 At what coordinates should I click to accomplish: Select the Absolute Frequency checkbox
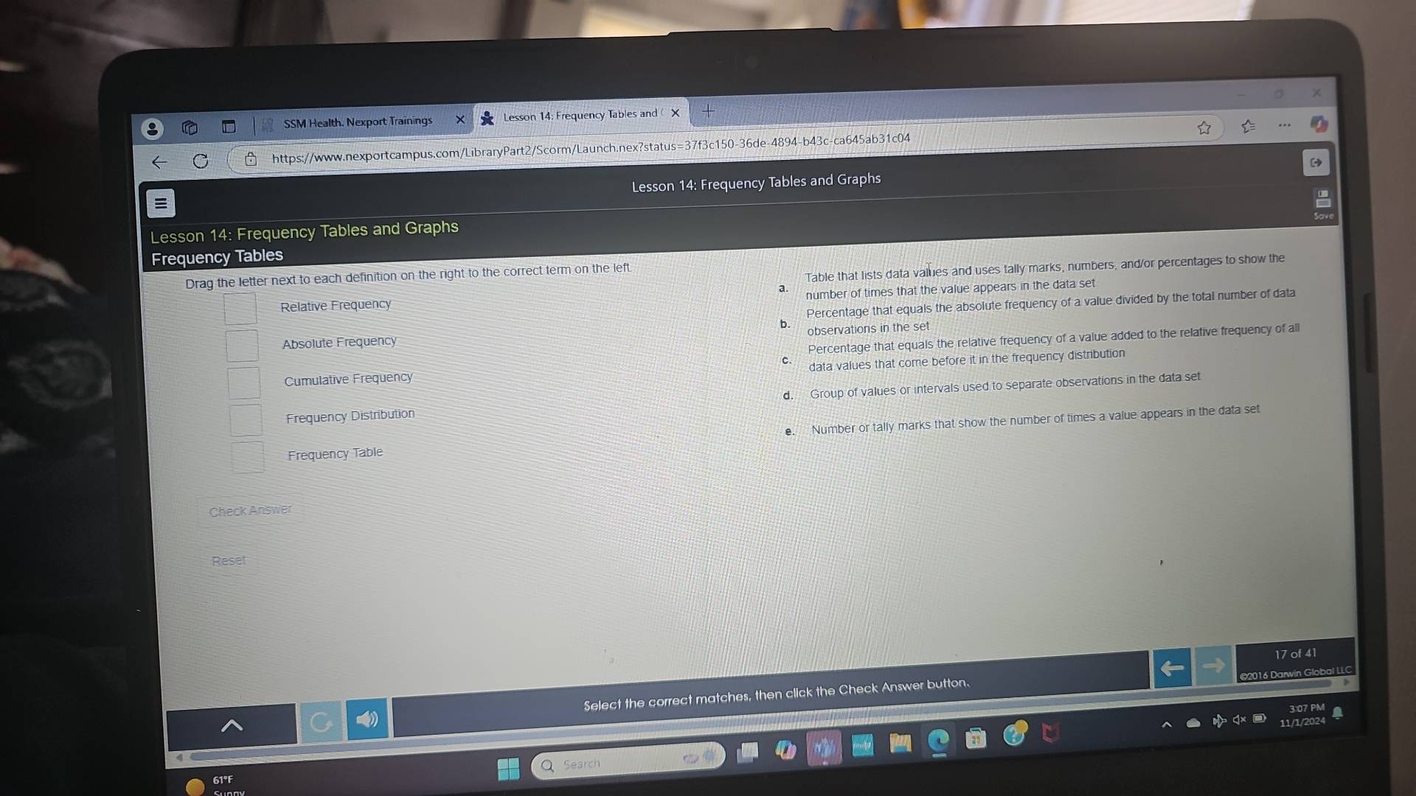tap(243, 341)
